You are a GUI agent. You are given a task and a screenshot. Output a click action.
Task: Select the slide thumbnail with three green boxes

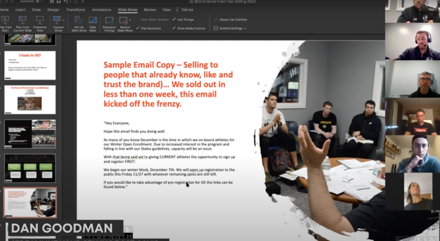click(30, 168)
